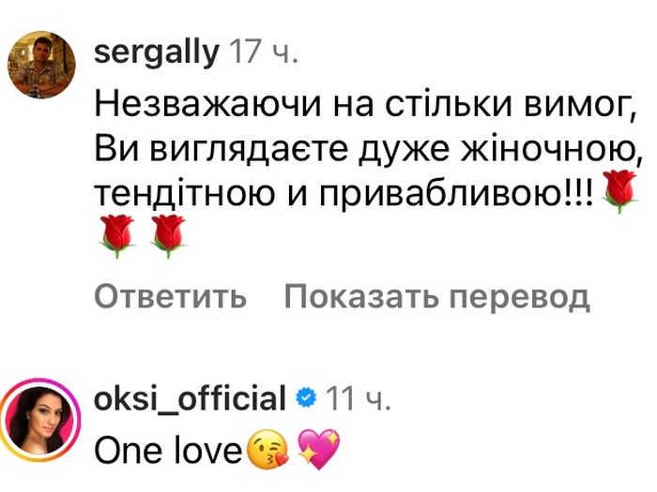Click the oksi_official username
Viewport: 657px width, 492px height.
[x=190, y=399]
